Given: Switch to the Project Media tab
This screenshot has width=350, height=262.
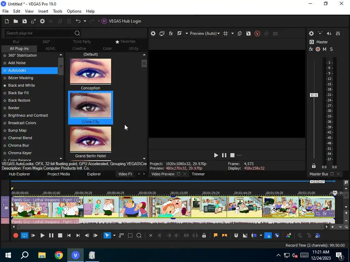Looking at the screenshot, I should click(x=58, y=174).
